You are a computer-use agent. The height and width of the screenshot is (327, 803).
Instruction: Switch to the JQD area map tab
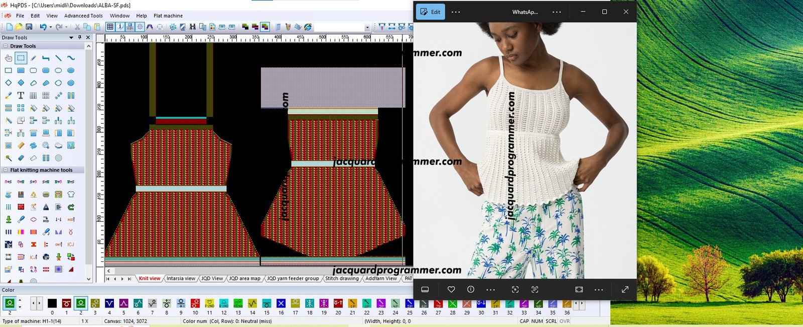pyautogui.click(x=244, y=278)
